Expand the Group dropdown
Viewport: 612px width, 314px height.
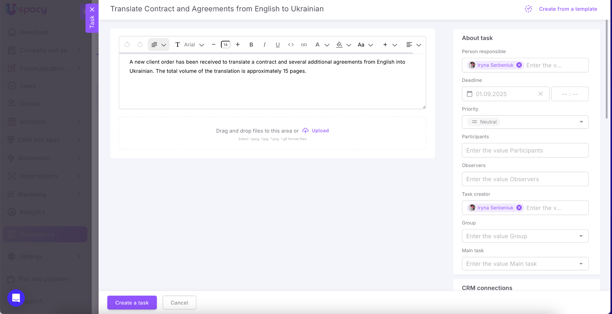(x=525, y=236)
